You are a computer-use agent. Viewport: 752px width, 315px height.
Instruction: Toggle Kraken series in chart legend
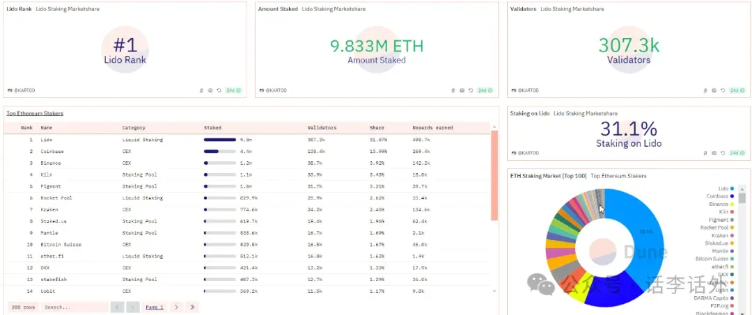click(x=722, y=236)
